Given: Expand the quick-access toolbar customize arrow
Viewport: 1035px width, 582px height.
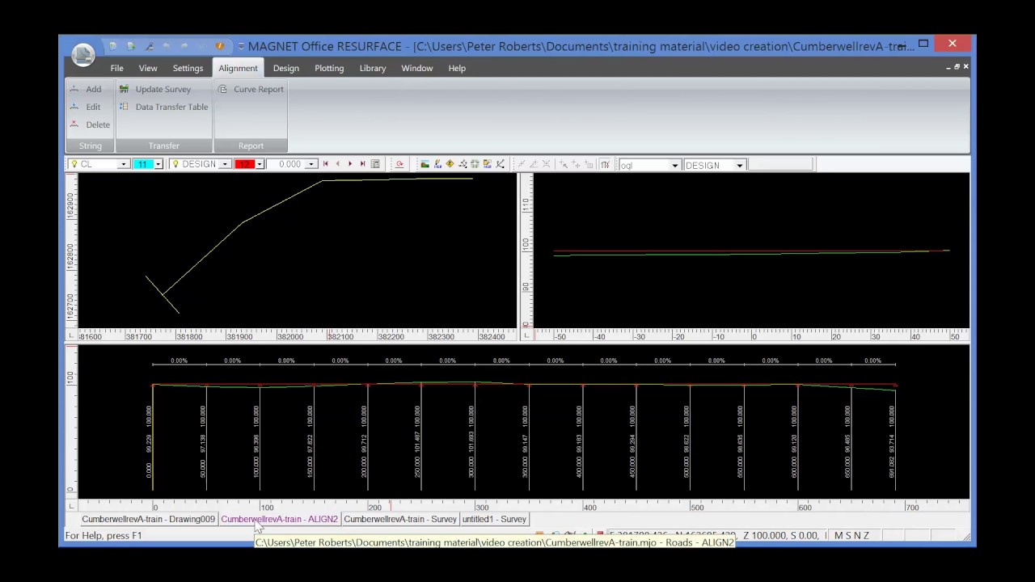Looking at the screenshot, I should pos(240,46).
